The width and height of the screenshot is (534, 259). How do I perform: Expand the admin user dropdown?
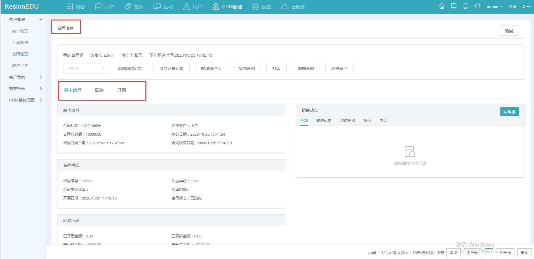pos(495,7)
